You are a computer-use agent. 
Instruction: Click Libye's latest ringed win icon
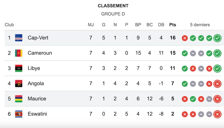[217, 69]
